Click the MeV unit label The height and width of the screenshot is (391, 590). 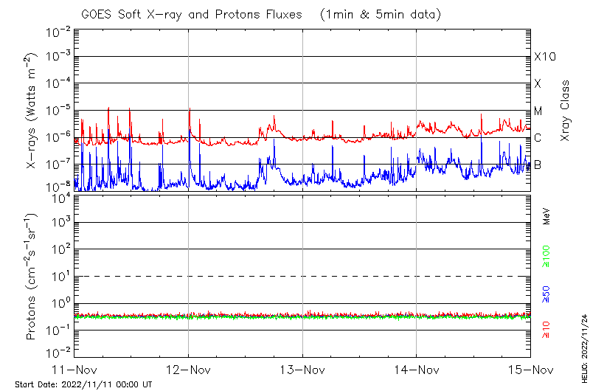click(x=546, y=216)
